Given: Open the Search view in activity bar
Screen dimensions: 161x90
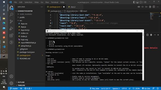Looking at the screenshot, I should [11, 14].
